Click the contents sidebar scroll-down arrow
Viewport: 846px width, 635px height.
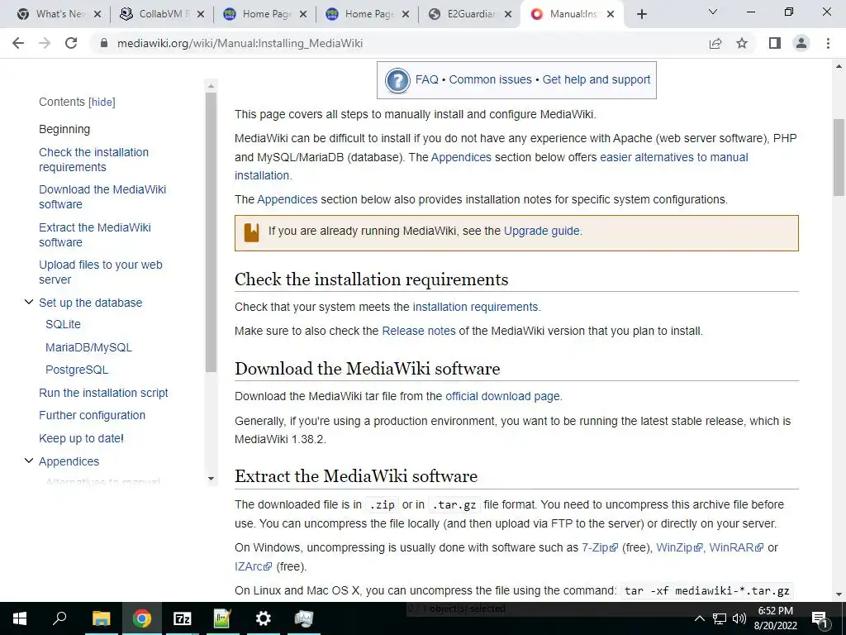(x=211, y=479)
